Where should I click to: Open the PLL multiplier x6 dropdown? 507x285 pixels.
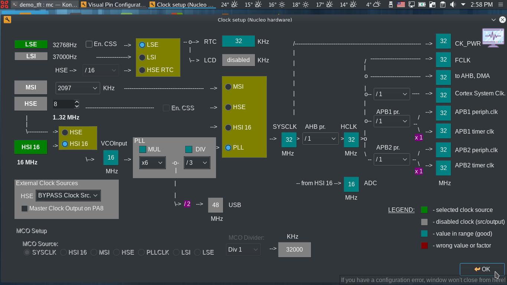153,163
